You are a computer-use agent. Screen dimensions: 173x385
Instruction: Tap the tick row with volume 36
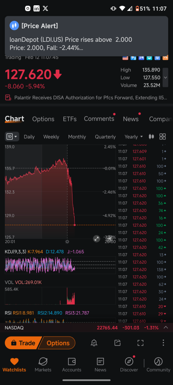(x=142, y=203)
